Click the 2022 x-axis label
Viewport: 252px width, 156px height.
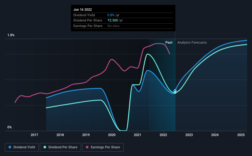click(163, 135)
